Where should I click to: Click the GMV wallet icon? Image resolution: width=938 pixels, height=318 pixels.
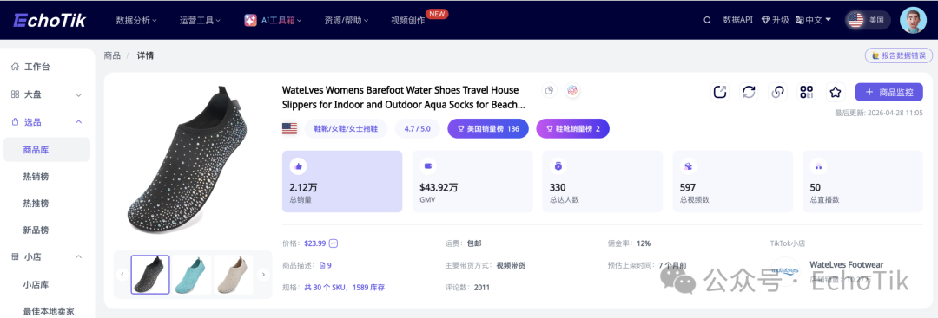[427, 165]
